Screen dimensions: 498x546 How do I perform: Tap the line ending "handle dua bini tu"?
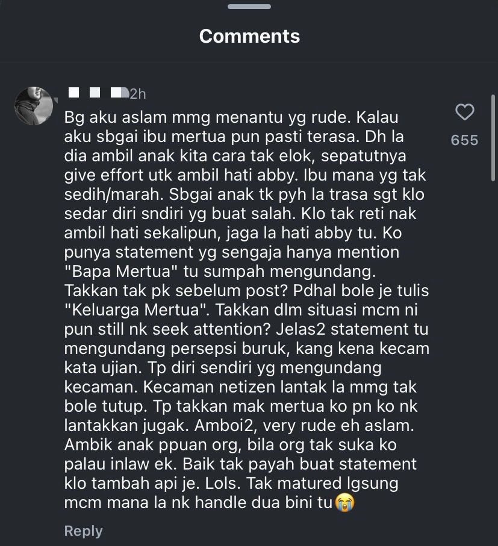pos(199,503)
